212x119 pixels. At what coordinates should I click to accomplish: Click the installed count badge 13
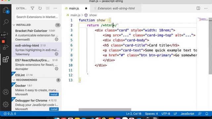coord(58,25)
